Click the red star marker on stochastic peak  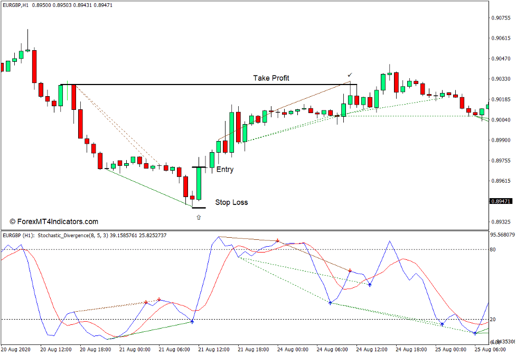coord(277,239)
